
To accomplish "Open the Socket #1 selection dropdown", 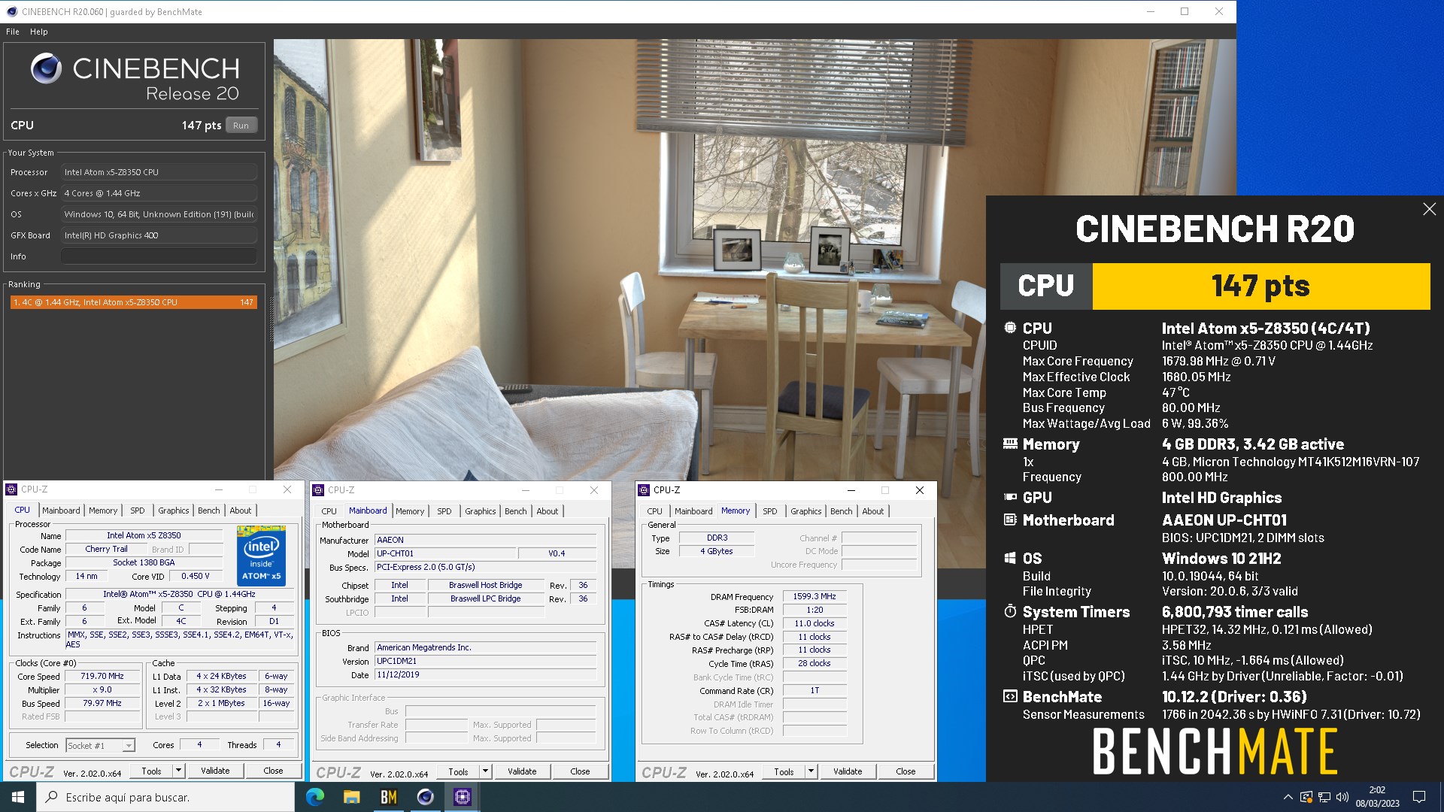I will pos(100,745).
